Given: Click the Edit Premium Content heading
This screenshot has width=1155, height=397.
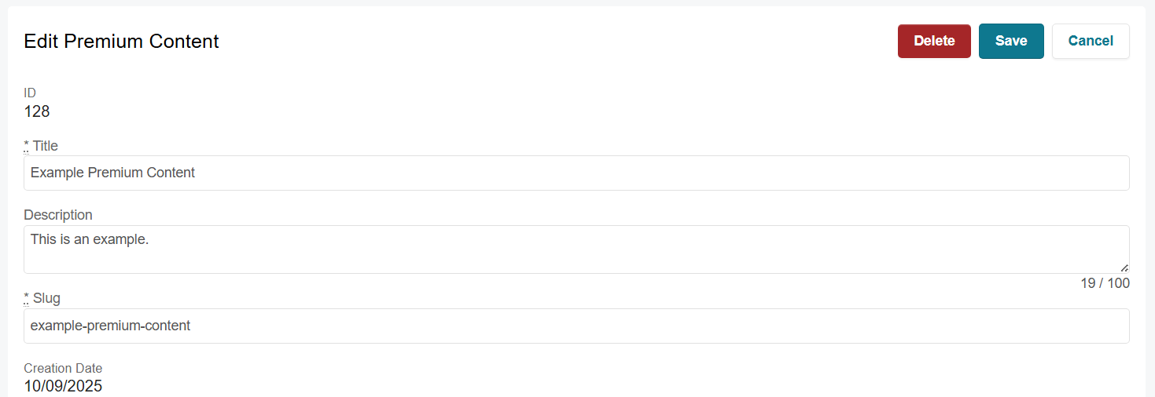Looking at the screenshot, I should (122, 42).
